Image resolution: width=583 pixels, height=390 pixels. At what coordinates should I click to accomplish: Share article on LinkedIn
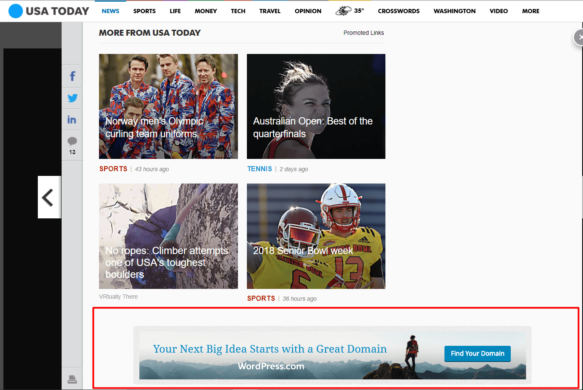point(72,120)
